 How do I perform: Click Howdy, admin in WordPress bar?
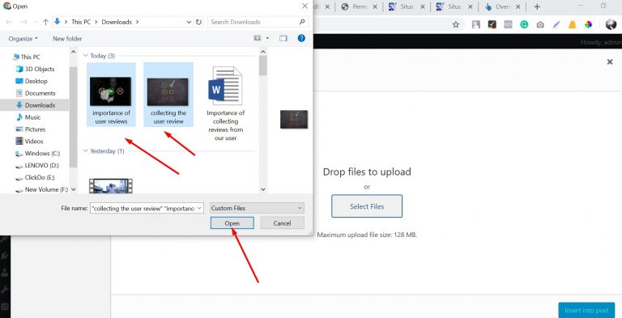pos(601,42)
